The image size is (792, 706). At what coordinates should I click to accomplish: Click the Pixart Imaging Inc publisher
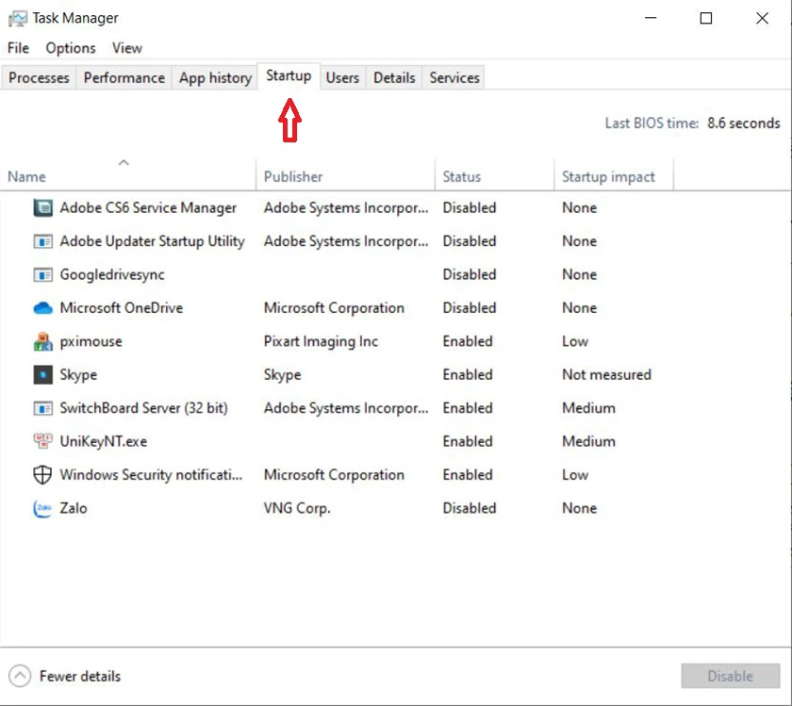[x=321, y=342]
